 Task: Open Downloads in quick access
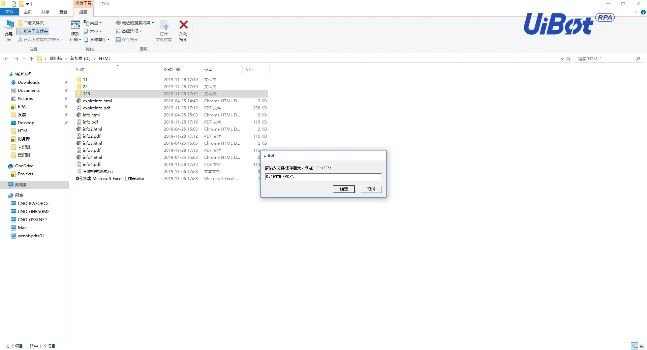click(x=29, y=82)
